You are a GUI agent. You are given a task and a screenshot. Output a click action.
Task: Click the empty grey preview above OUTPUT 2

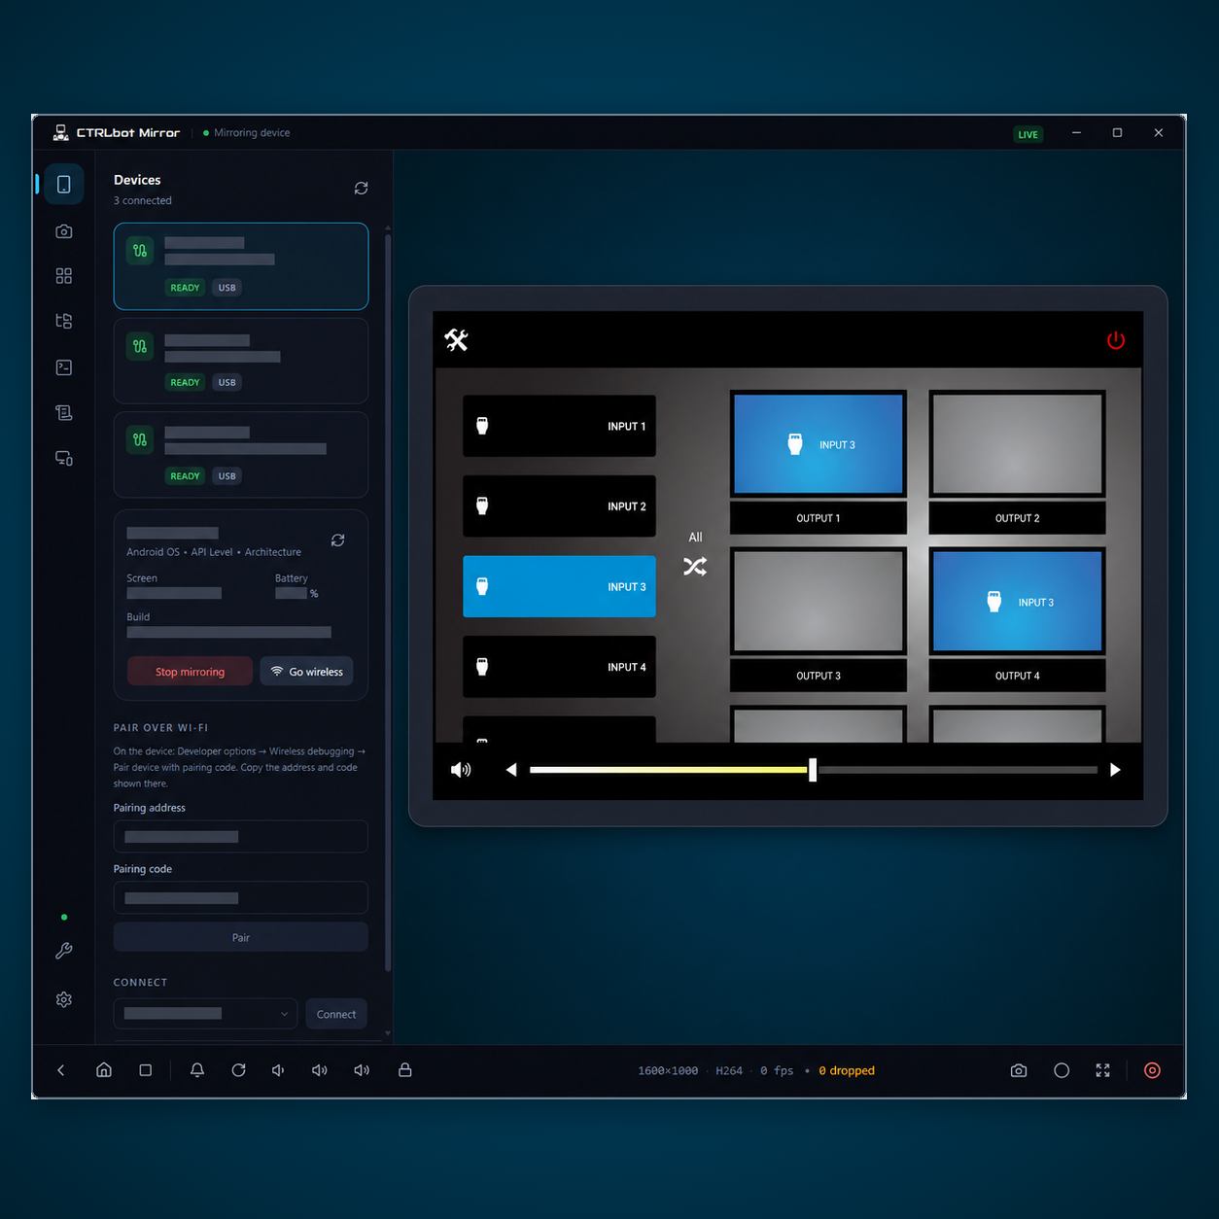1017,444
